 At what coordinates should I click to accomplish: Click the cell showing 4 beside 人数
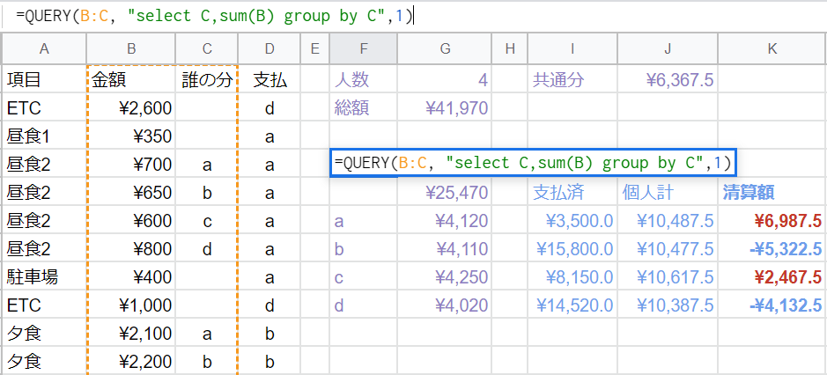(445, 80)
